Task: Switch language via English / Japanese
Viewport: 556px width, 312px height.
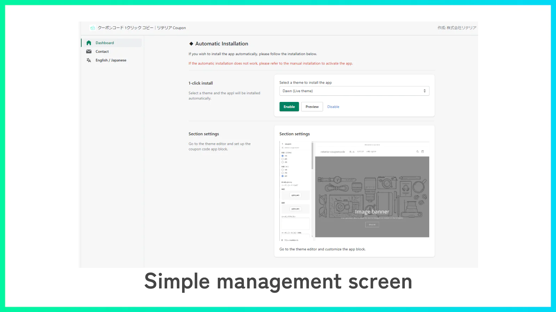Action: coord(112,60)
